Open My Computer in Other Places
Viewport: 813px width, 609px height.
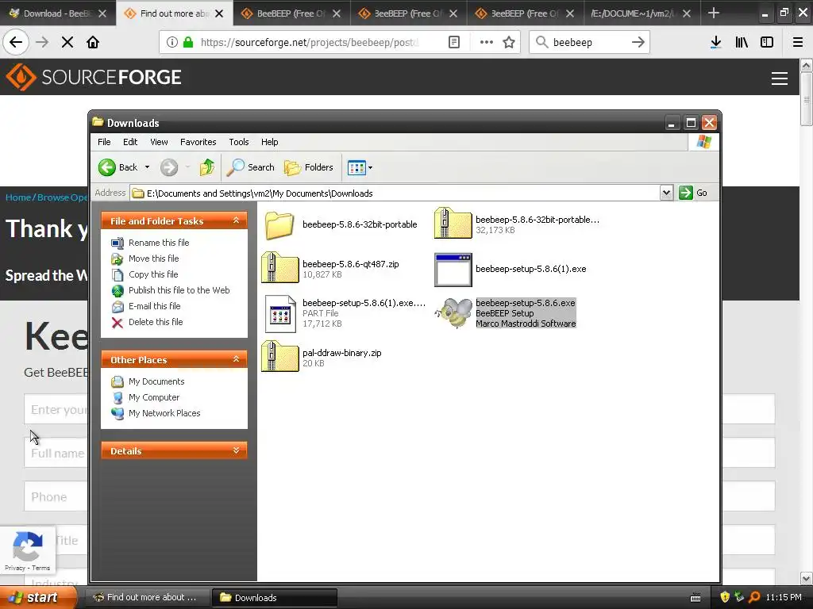[154, 397]
